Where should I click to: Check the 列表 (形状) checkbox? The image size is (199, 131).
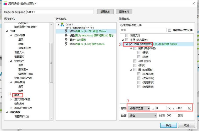point(135,61)
